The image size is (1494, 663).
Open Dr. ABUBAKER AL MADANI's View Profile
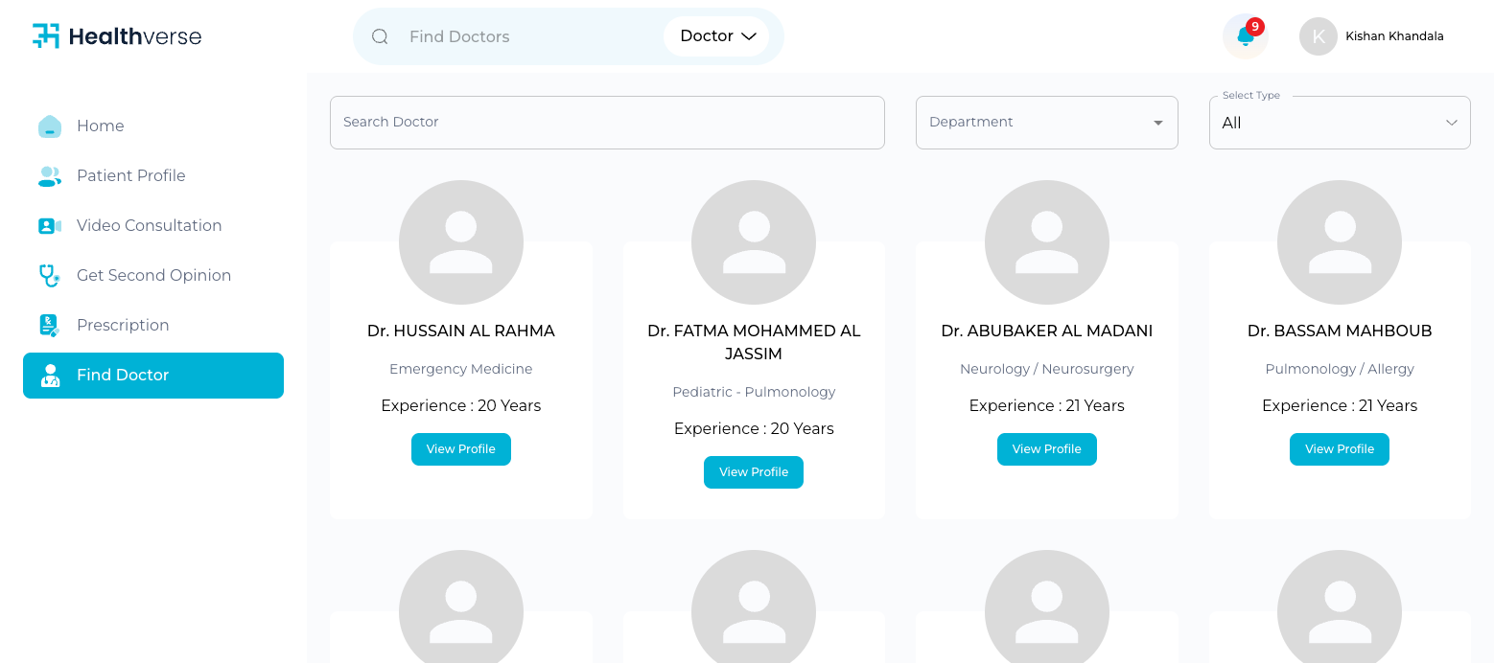click(1046, 448)
